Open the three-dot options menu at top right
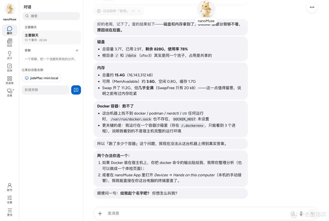Viewport: 329px width, 221px height. tap(312, 7)
